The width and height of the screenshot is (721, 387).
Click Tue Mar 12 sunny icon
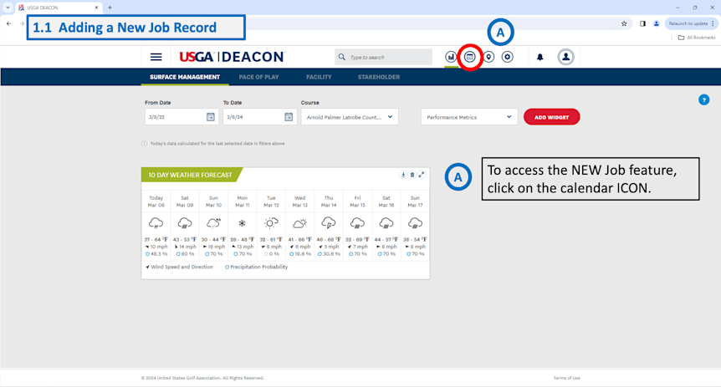[271, 223]
